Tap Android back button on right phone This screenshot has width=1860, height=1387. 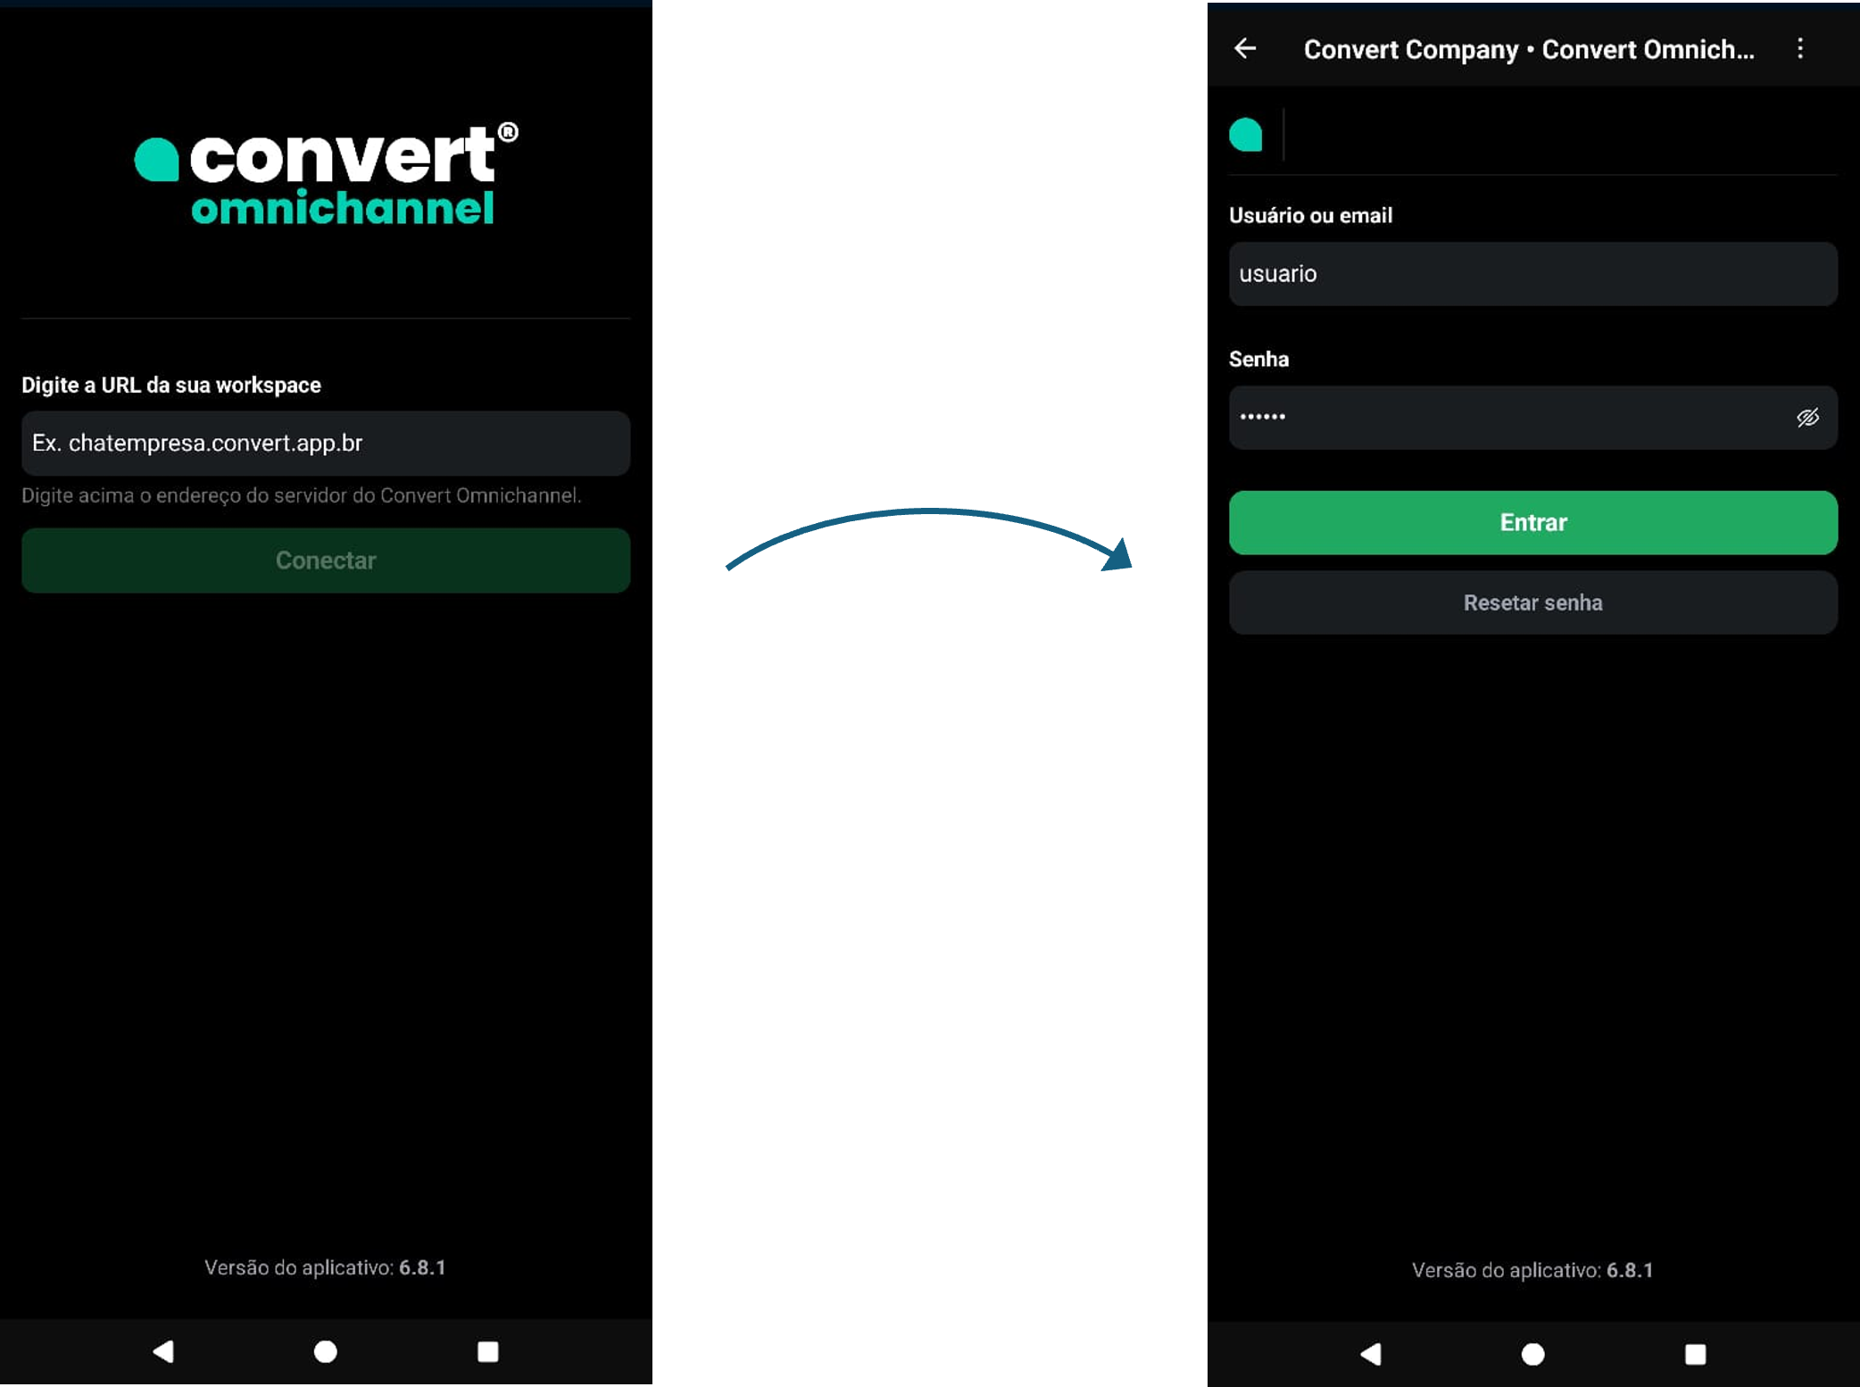click(x=1370, y=1354)
